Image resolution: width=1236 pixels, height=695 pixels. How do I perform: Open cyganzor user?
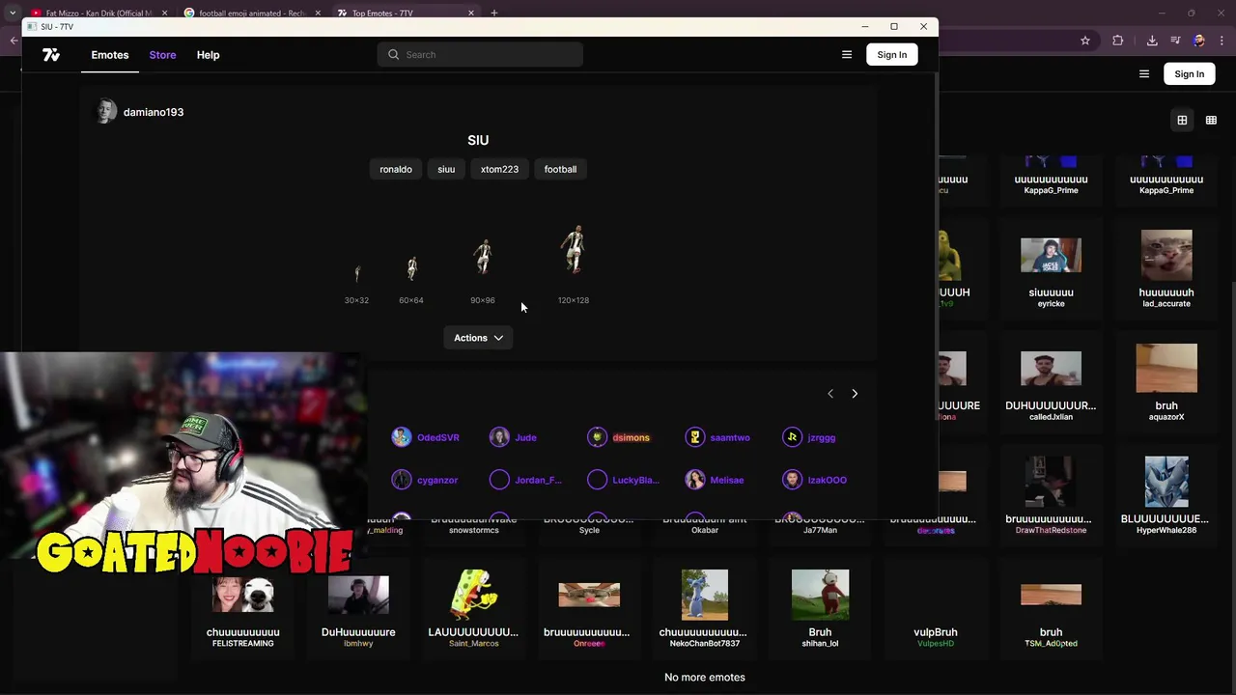point(425,480)
